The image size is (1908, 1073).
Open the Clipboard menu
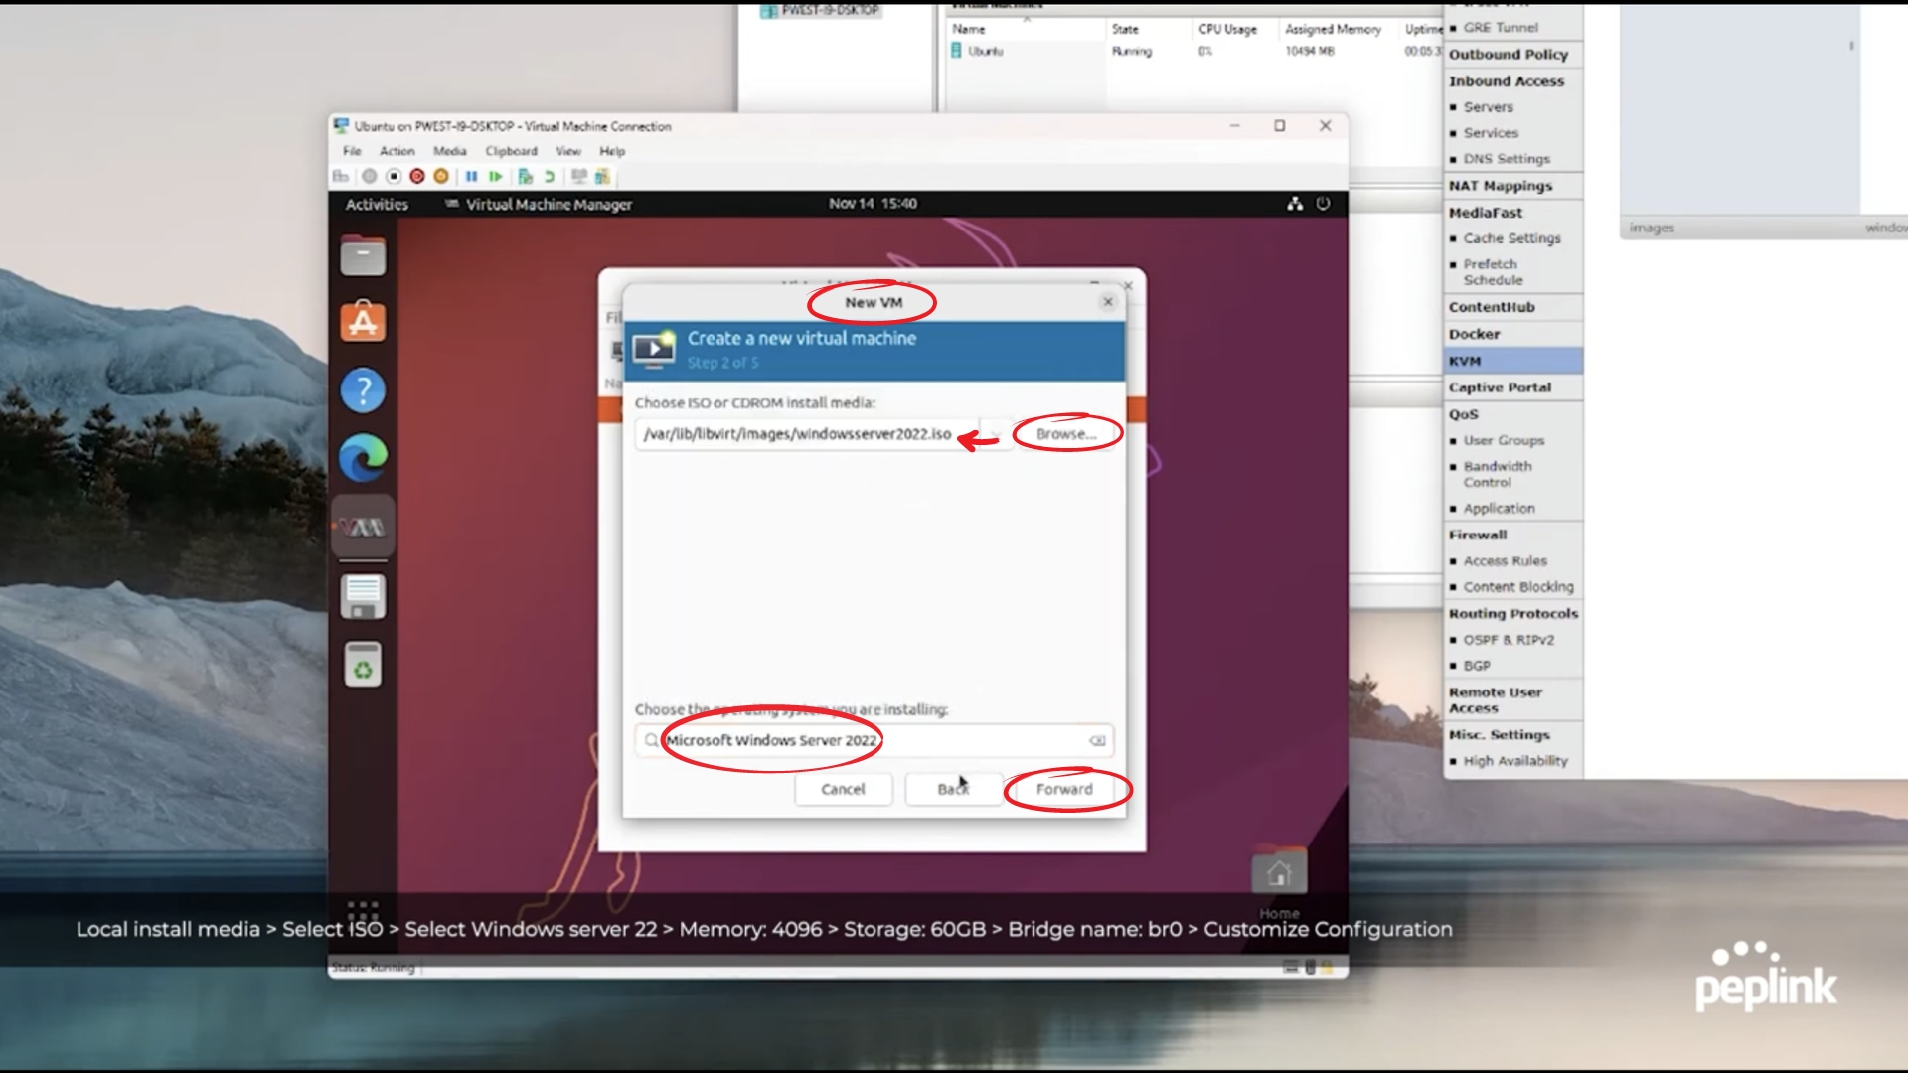[511, 151]
